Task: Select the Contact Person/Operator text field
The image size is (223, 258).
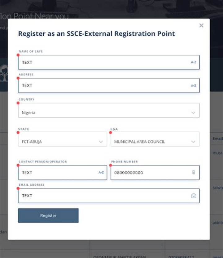Action: click(x=56, y=172)
